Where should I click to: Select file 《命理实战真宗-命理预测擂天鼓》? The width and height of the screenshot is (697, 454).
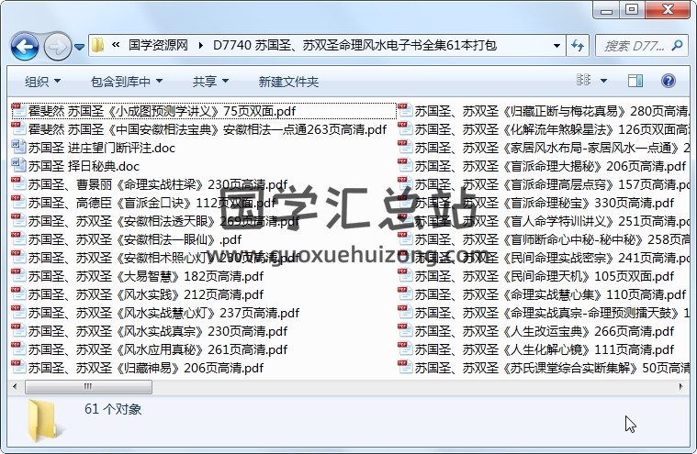tap(544, 313)
